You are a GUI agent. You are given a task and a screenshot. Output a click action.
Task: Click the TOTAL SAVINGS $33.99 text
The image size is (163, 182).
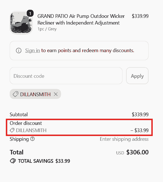pyautogui.click(x=44, y=161)
